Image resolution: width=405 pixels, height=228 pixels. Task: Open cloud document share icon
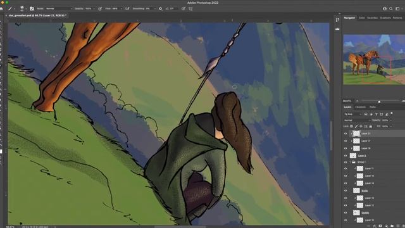click(x=385, y=8)
